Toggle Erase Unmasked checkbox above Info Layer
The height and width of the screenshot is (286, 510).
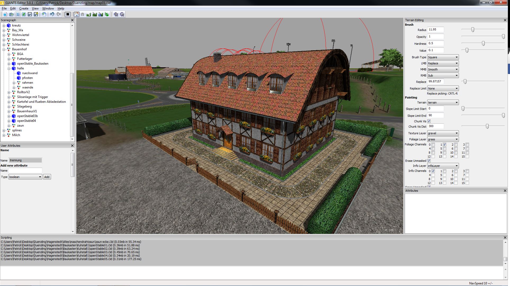click(429, 161)
